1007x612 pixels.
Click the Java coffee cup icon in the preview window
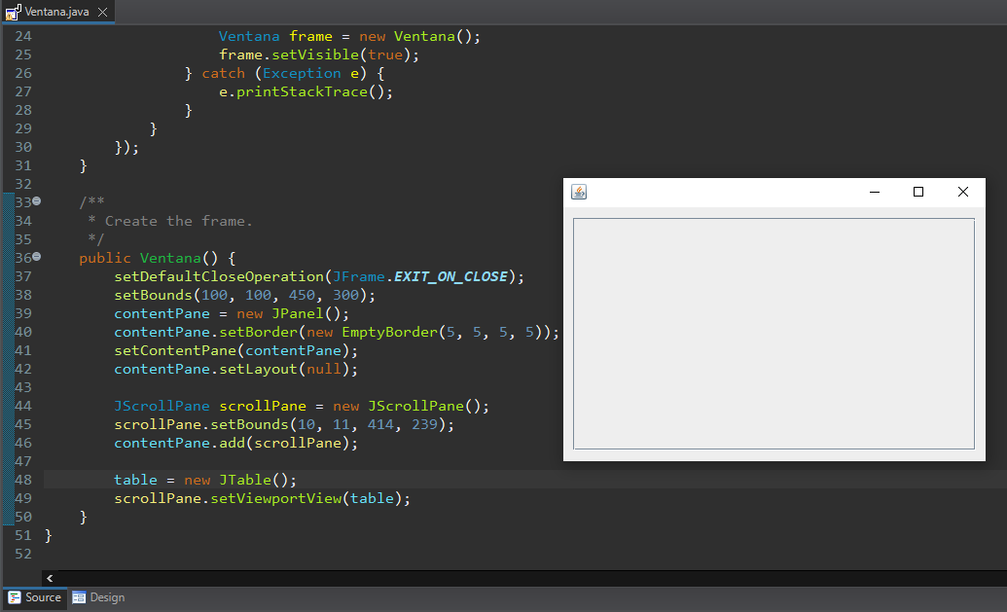point(578,192)
